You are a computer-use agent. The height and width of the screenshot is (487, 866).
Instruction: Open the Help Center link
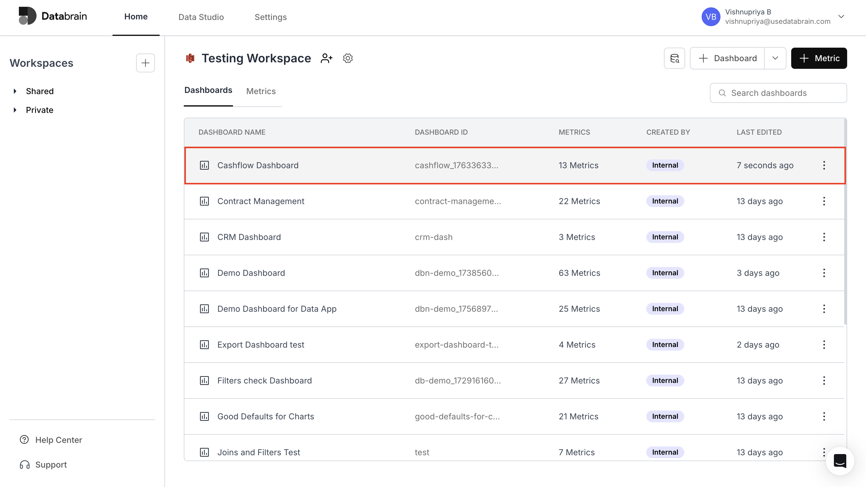point(59,440)
